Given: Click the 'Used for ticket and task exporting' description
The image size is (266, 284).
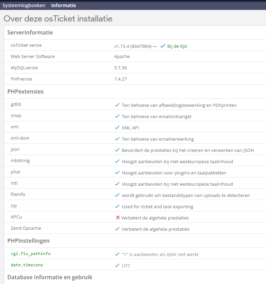Looking at the screenshot, I should [158, 207].
